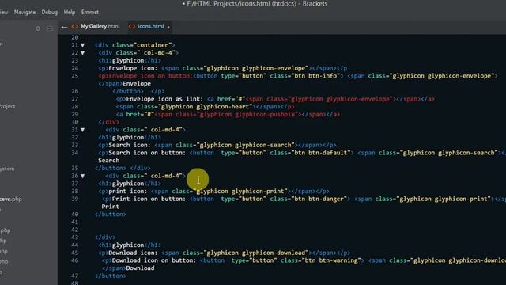Image resolution: width=506 pixels, height=285 pixels.
Task: Click "Download icon:" text on line 45
Action: tap(133, 253)
